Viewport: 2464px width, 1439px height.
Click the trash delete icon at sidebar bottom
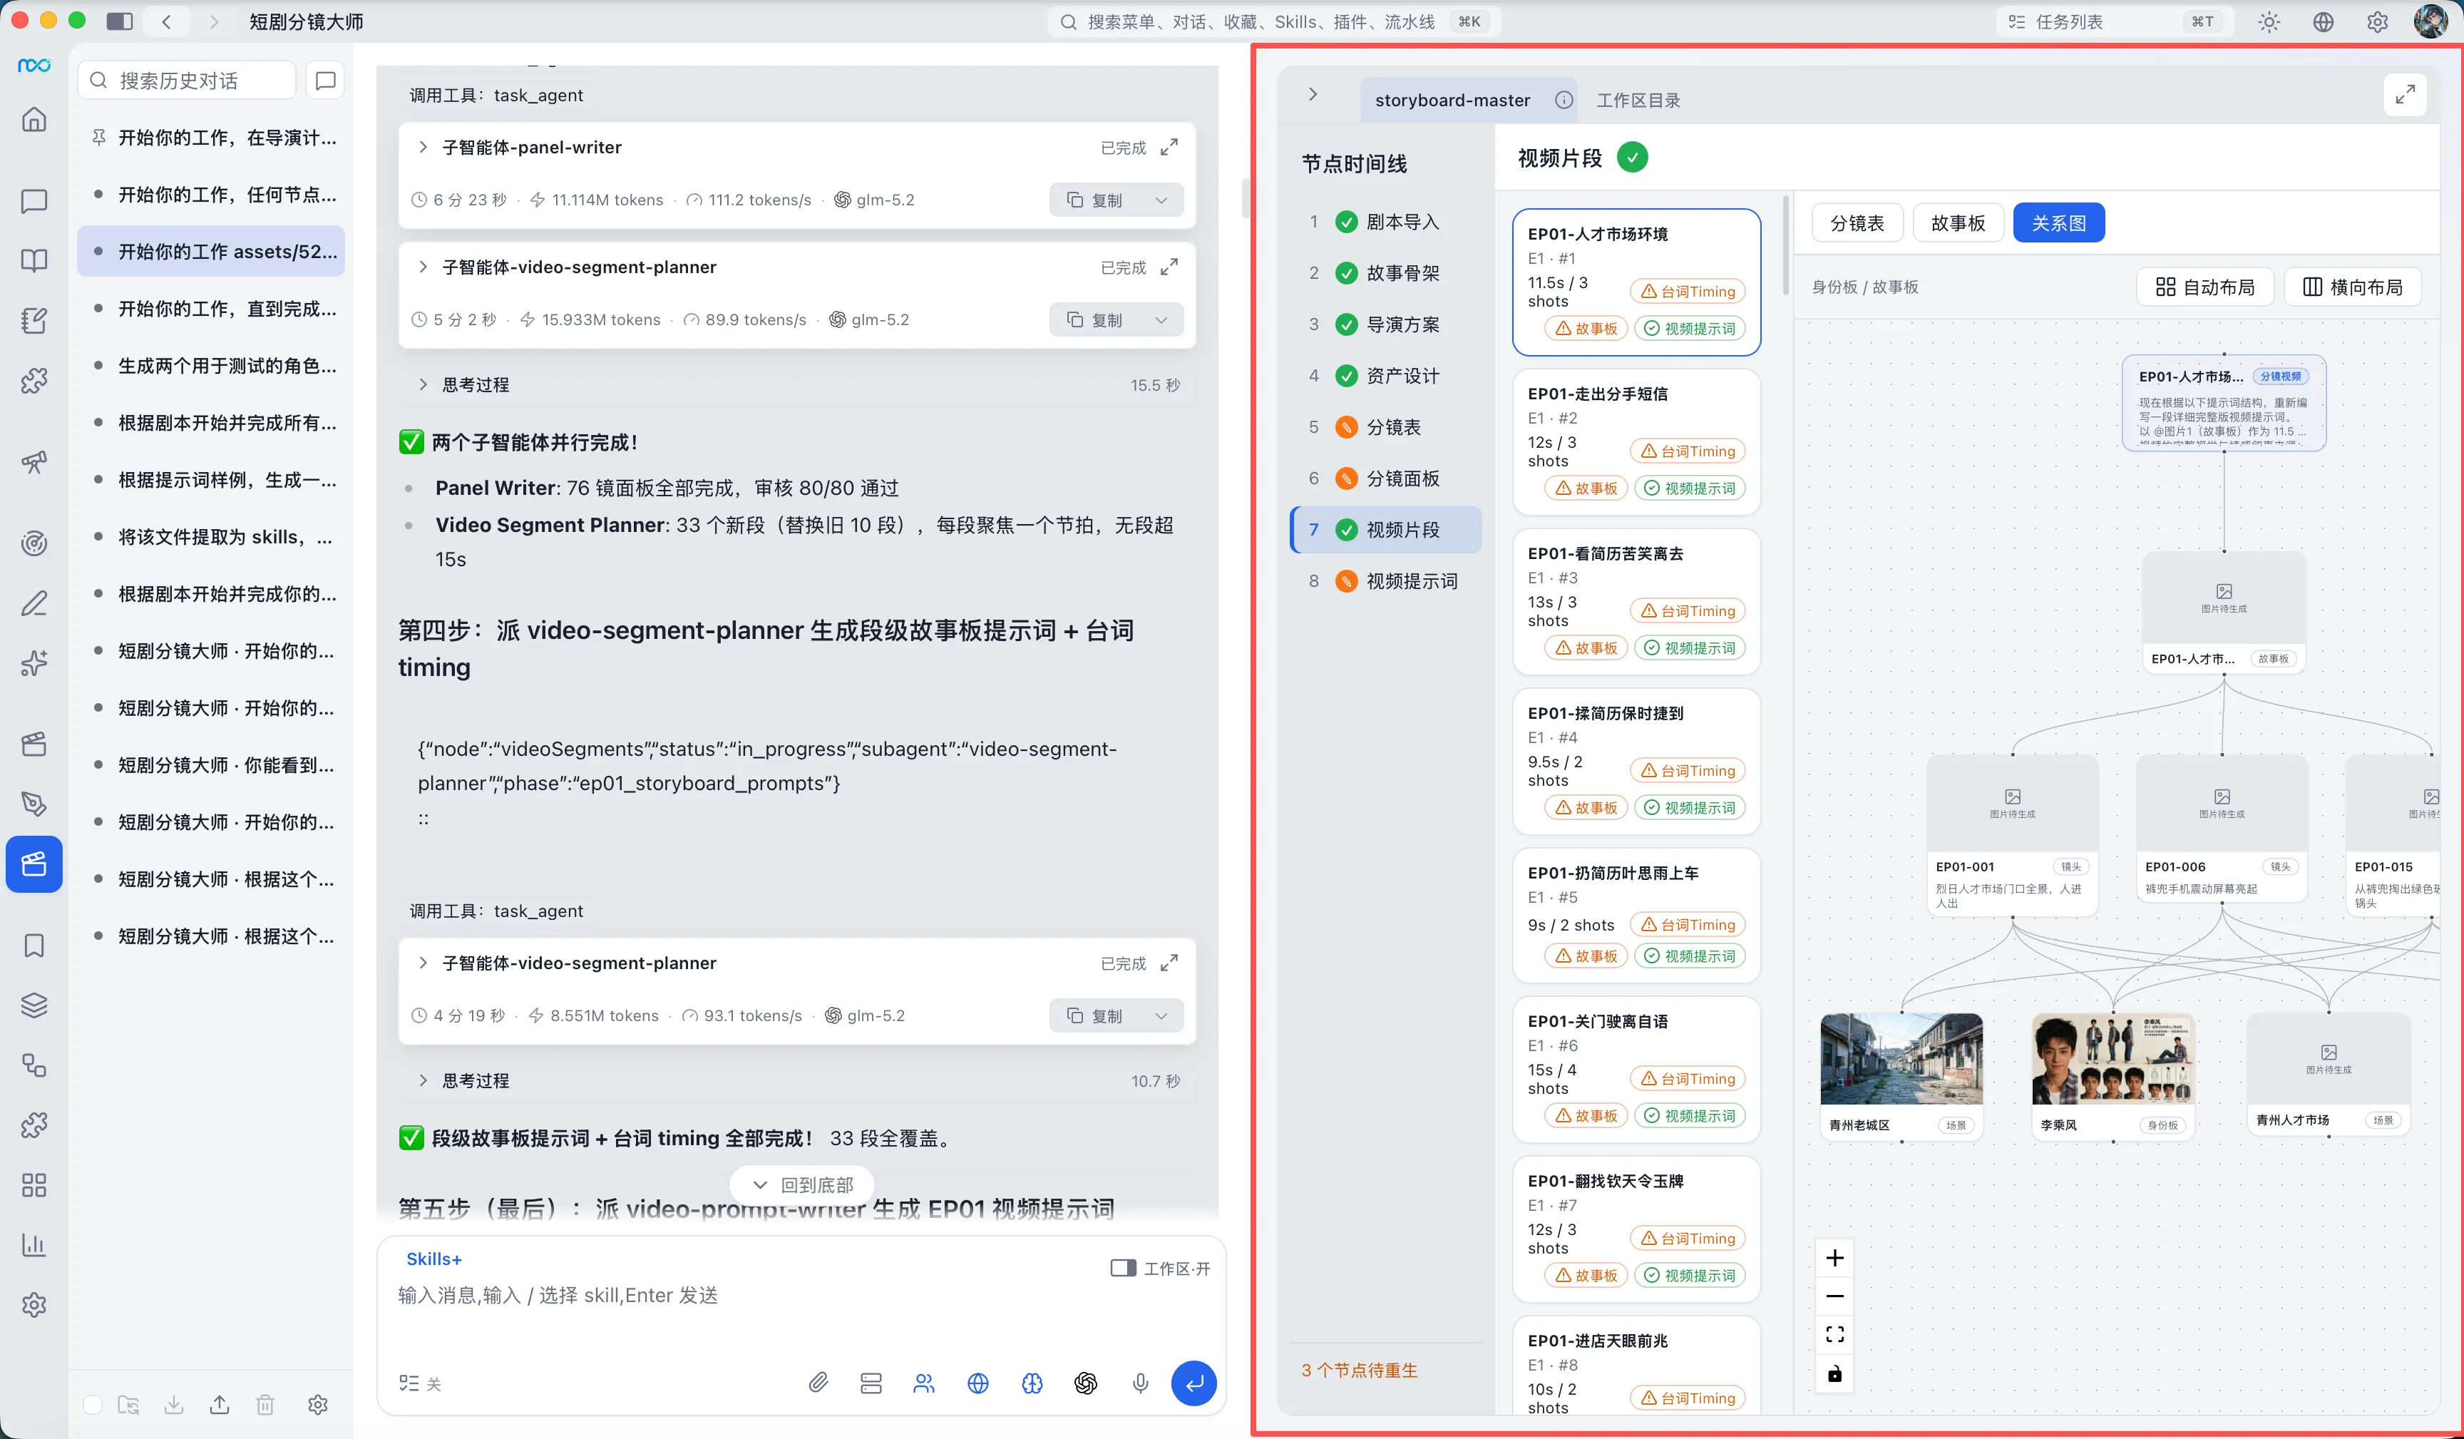pyautogui.click(x=265, y=1405)
